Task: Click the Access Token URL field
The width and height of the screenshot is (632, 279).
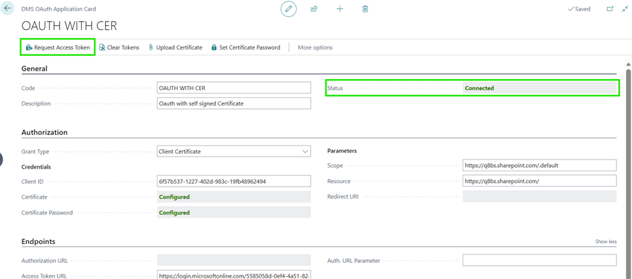Action: click(x=234, y=276)
